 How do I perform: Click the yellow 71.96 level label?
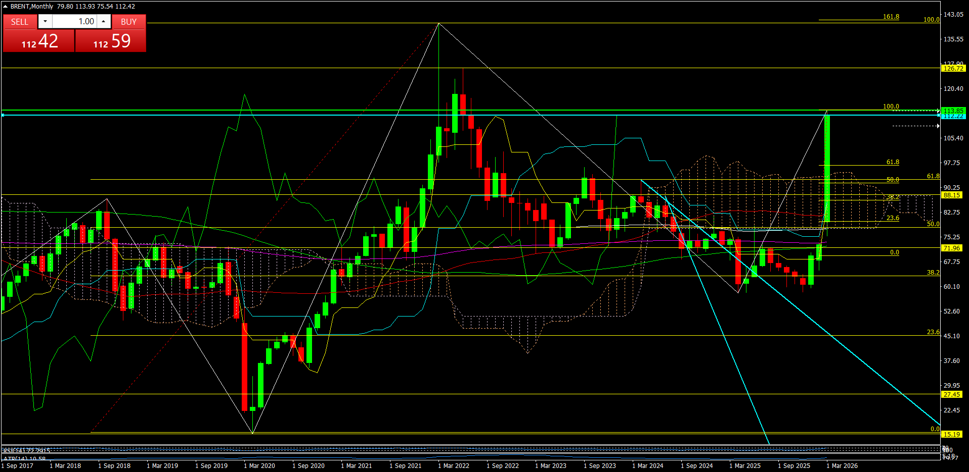pyautogui.click(x=951, y=248)
